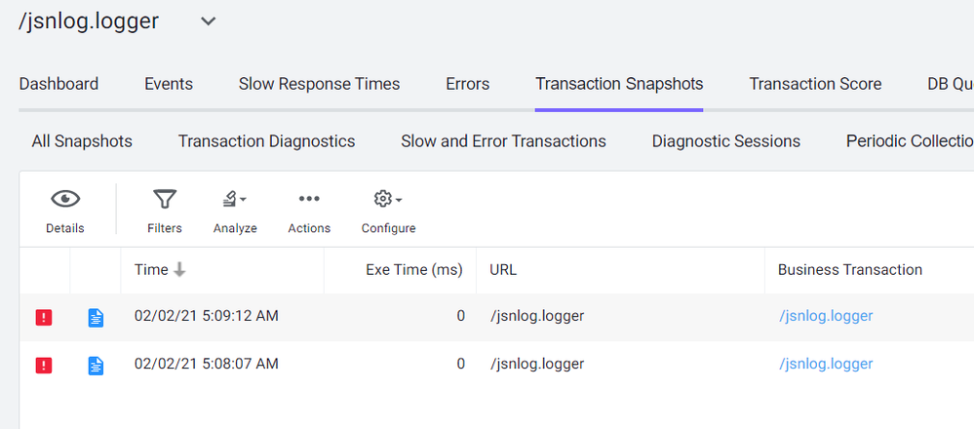Viewport: 974px width, 429px height.
Task: Sort by Time column descending arrow
Action: coord(179,270)
